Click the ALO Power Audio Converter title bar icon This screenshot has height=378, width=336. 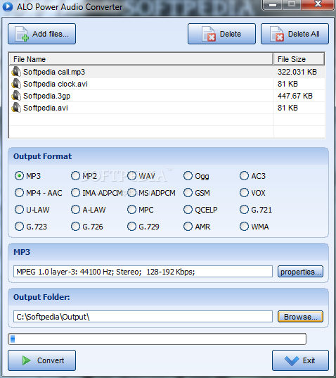pyautogui.click(x=8, y=6)
